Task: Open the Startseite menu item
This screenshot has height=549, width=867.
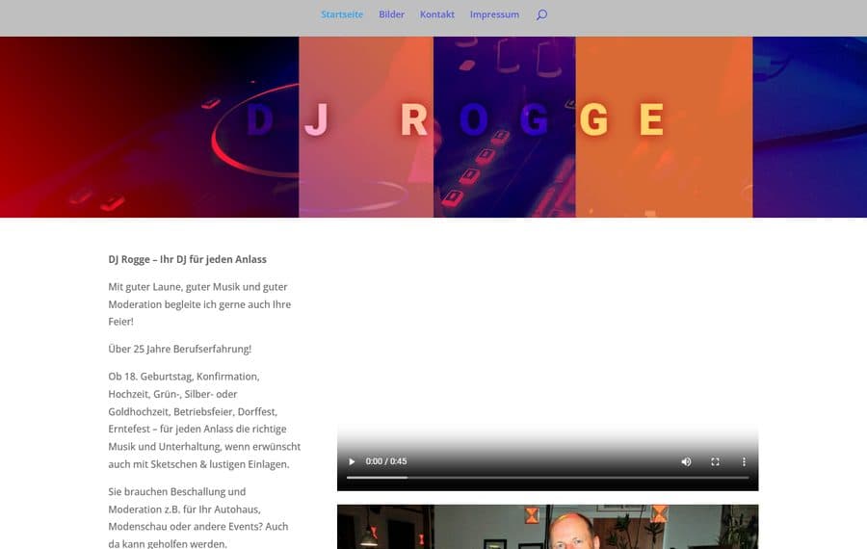Action: tap(342, 14)
